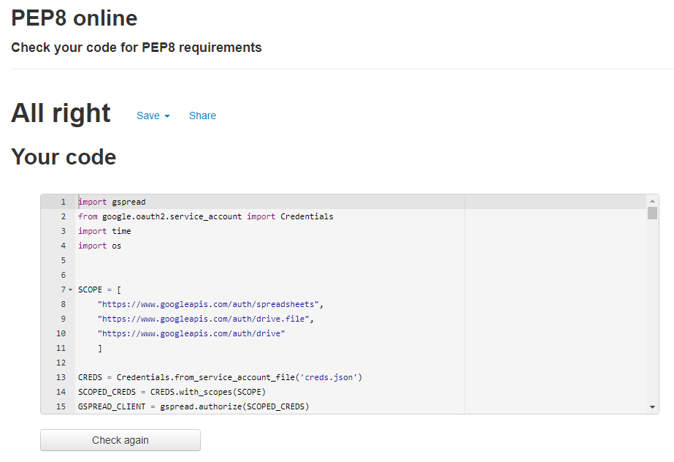The image size is (674, 462).
Task: Click the 'import os' code line
Action: pos(100,246)
